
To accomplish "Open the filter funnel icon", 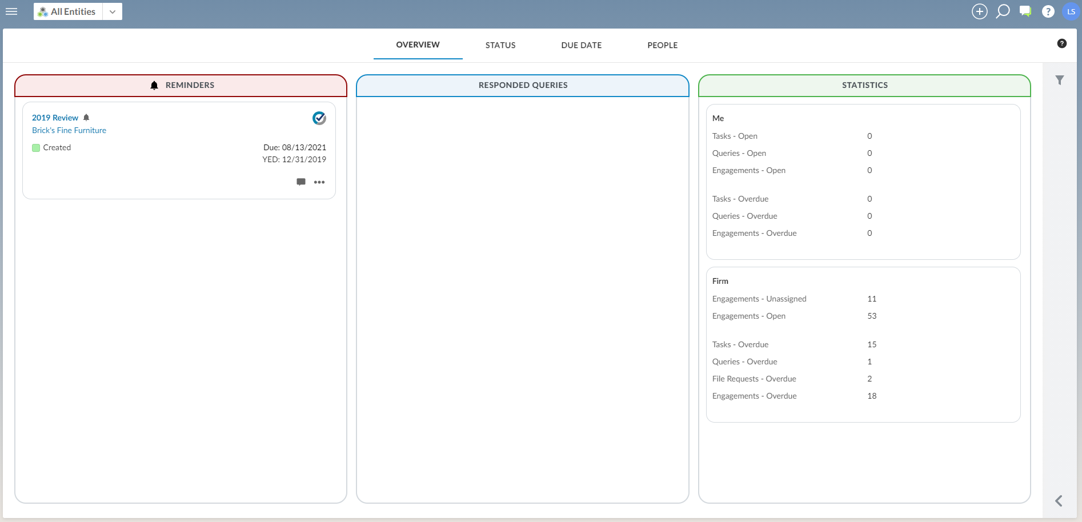I will 1060,81.
